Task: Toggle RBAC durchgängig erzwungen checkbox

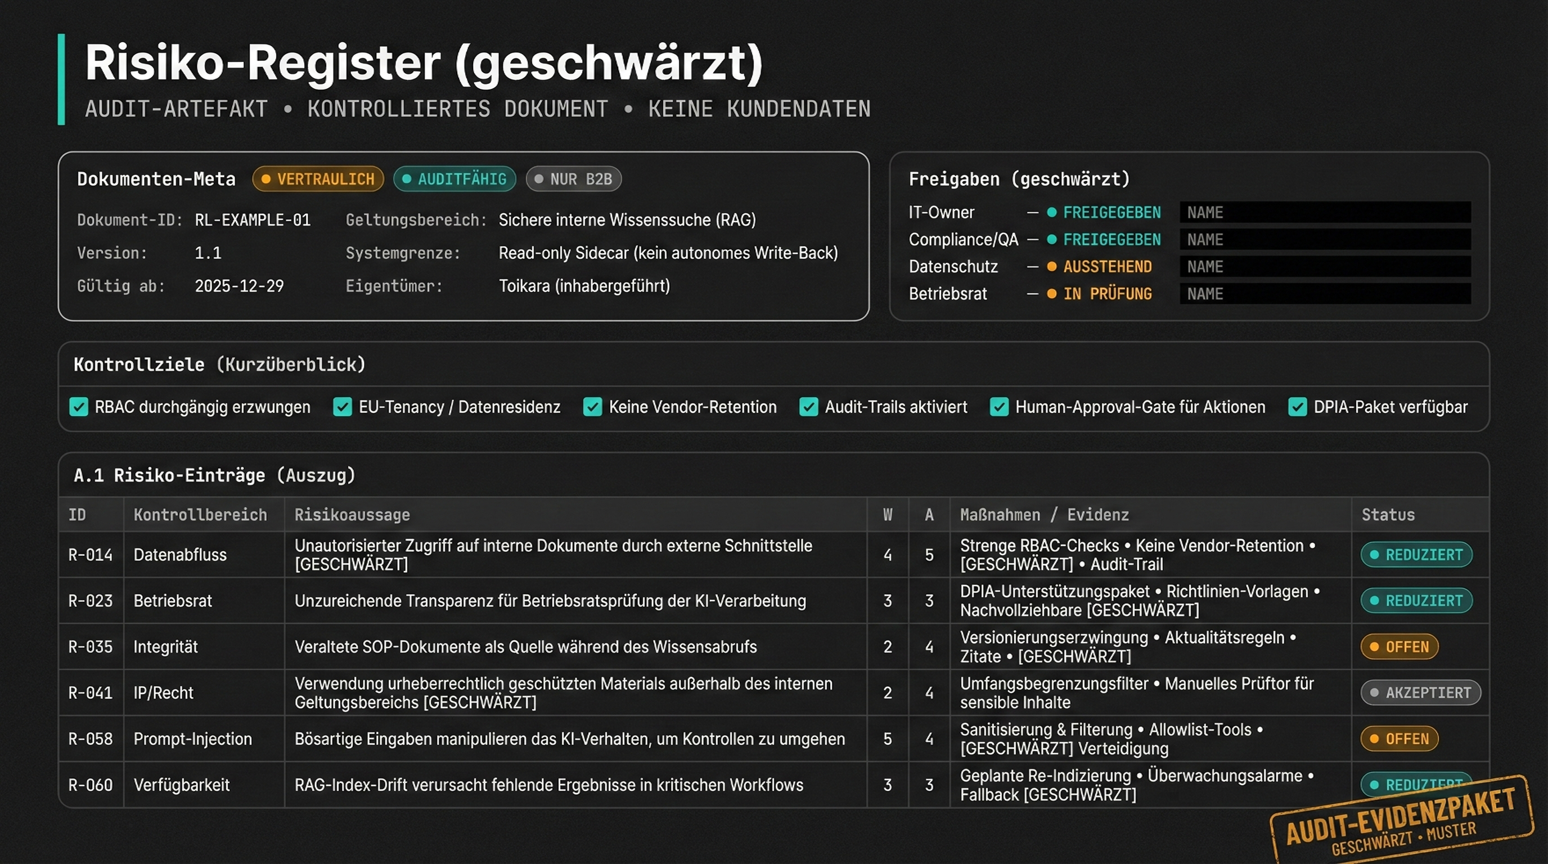Action: [79, 407]
